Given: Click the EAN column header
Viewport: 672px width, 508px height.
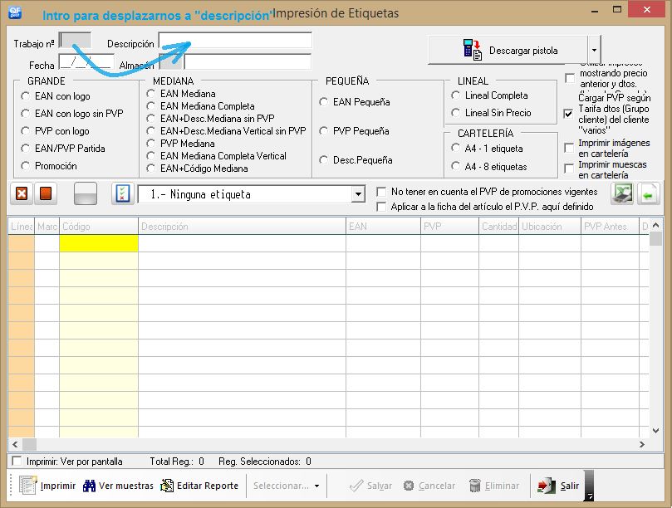Looking at the screenshot, I should coord(383,226).
